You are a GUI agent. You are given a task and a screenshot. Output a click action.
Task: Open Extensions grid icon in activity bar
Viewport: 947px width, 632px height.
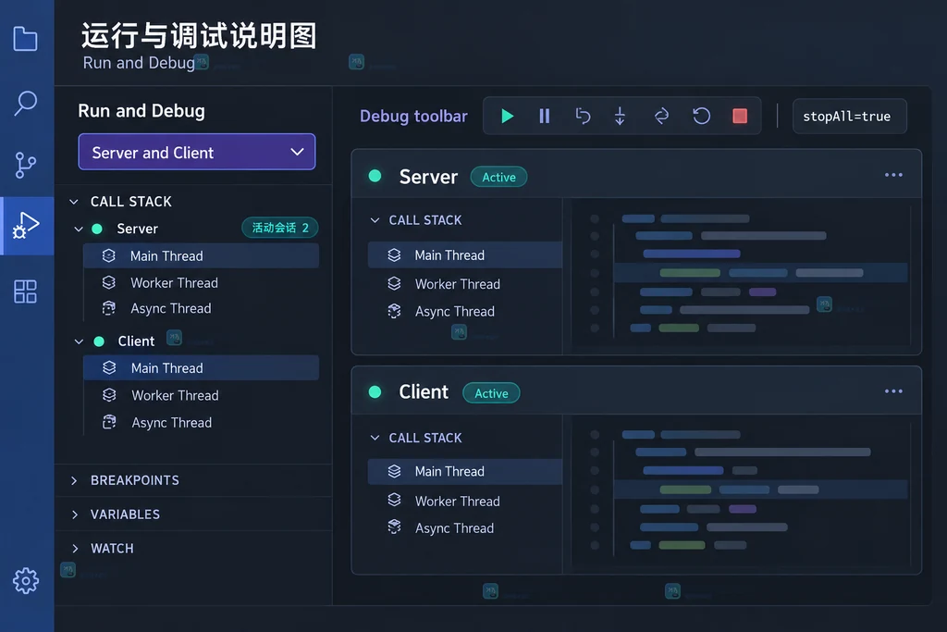(25, 291)
